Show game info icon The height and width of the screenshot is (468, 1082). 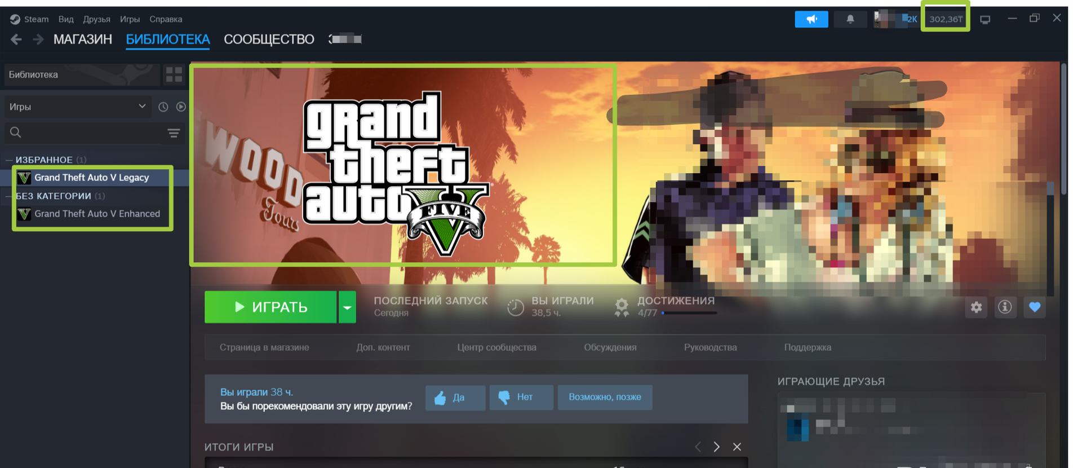tap(1005, 307)
